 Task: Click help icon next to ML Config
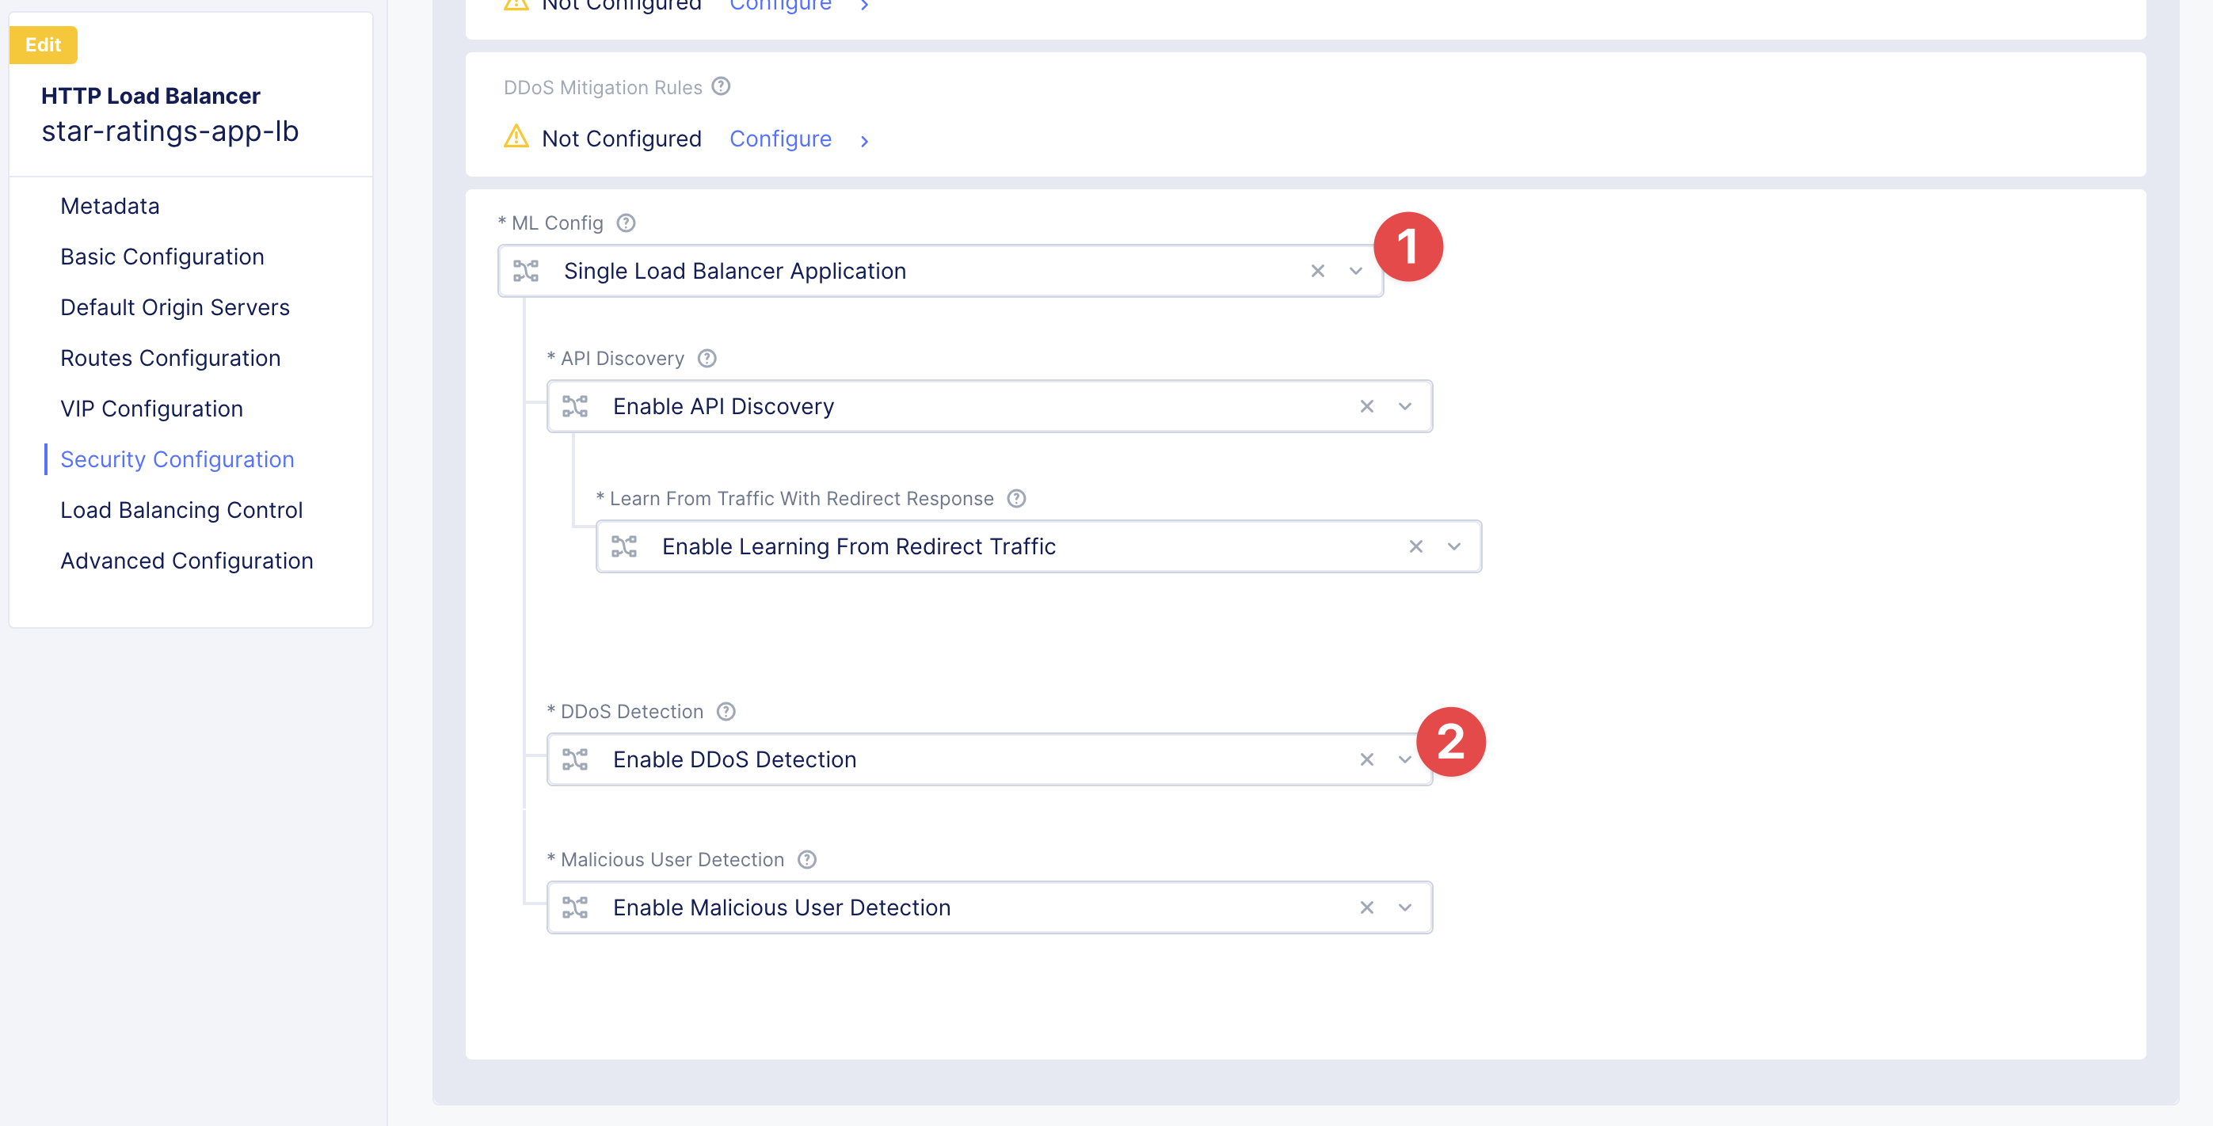click(627, 223)
